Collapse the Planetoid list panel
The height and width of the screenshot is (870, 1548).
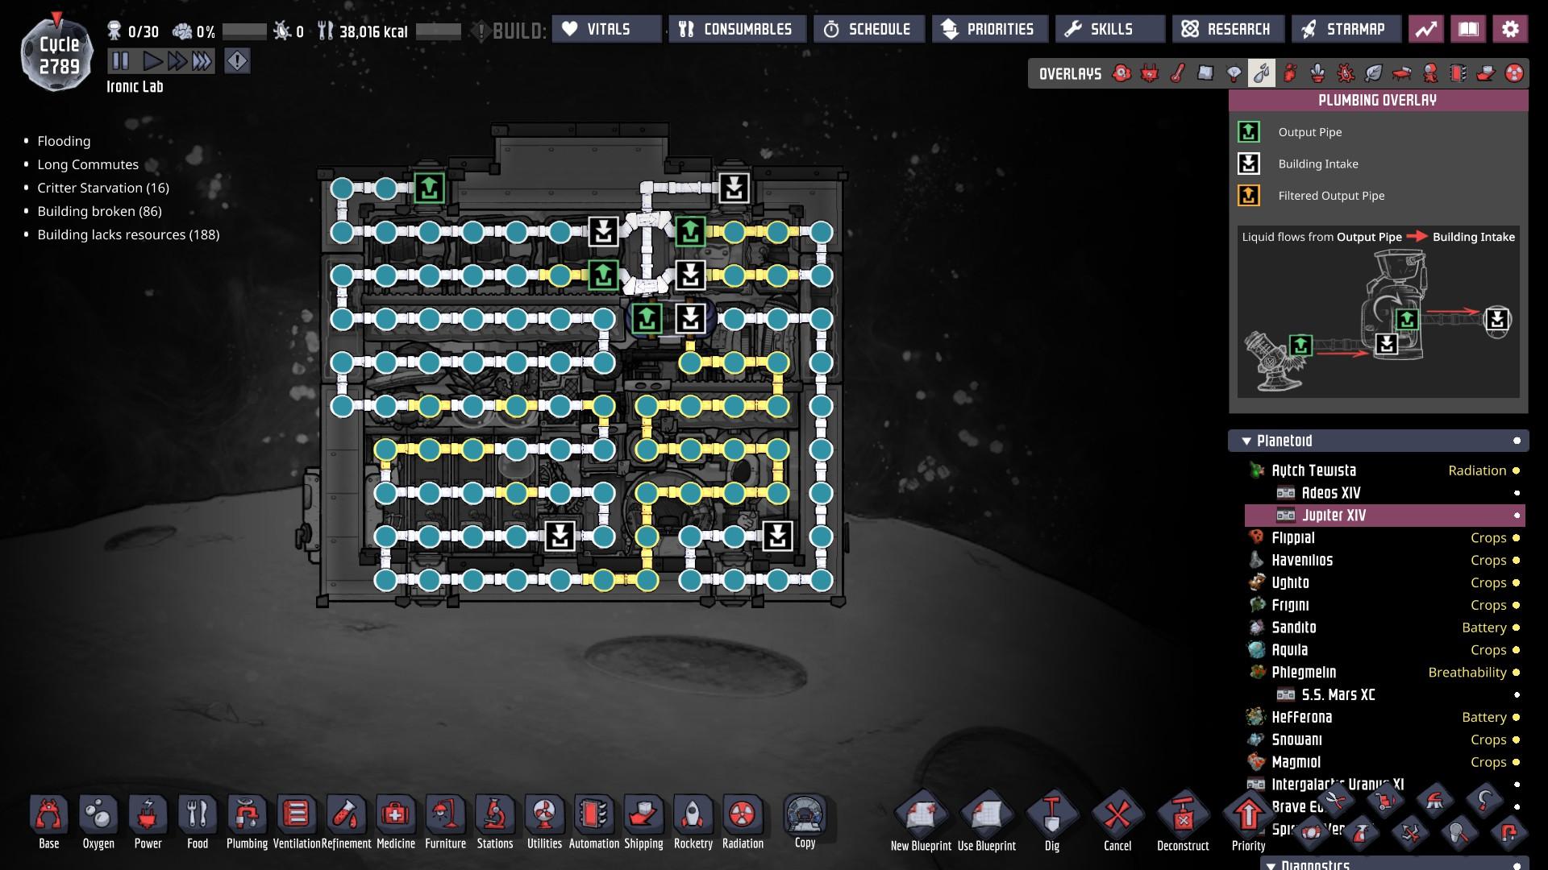[1246, 441]
